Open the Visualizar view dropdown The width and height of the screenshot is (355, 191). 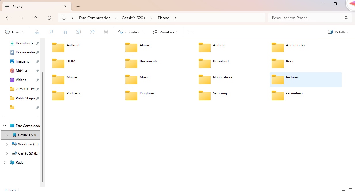(x=165, y=32)
